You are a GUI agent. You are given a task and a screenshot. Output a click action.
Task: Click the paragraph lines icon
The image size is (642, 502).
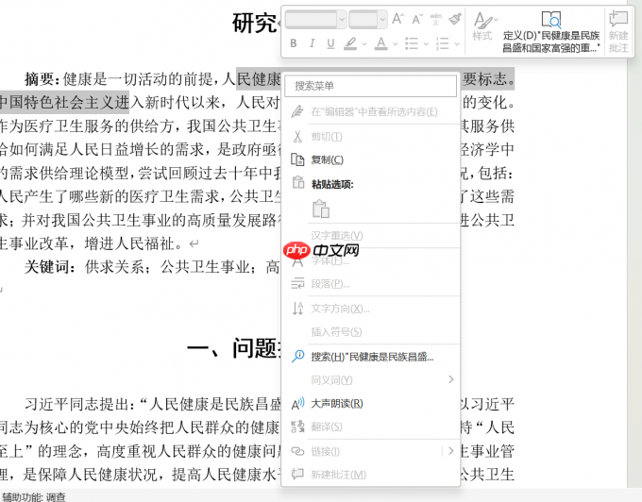(x=297, y=283)
